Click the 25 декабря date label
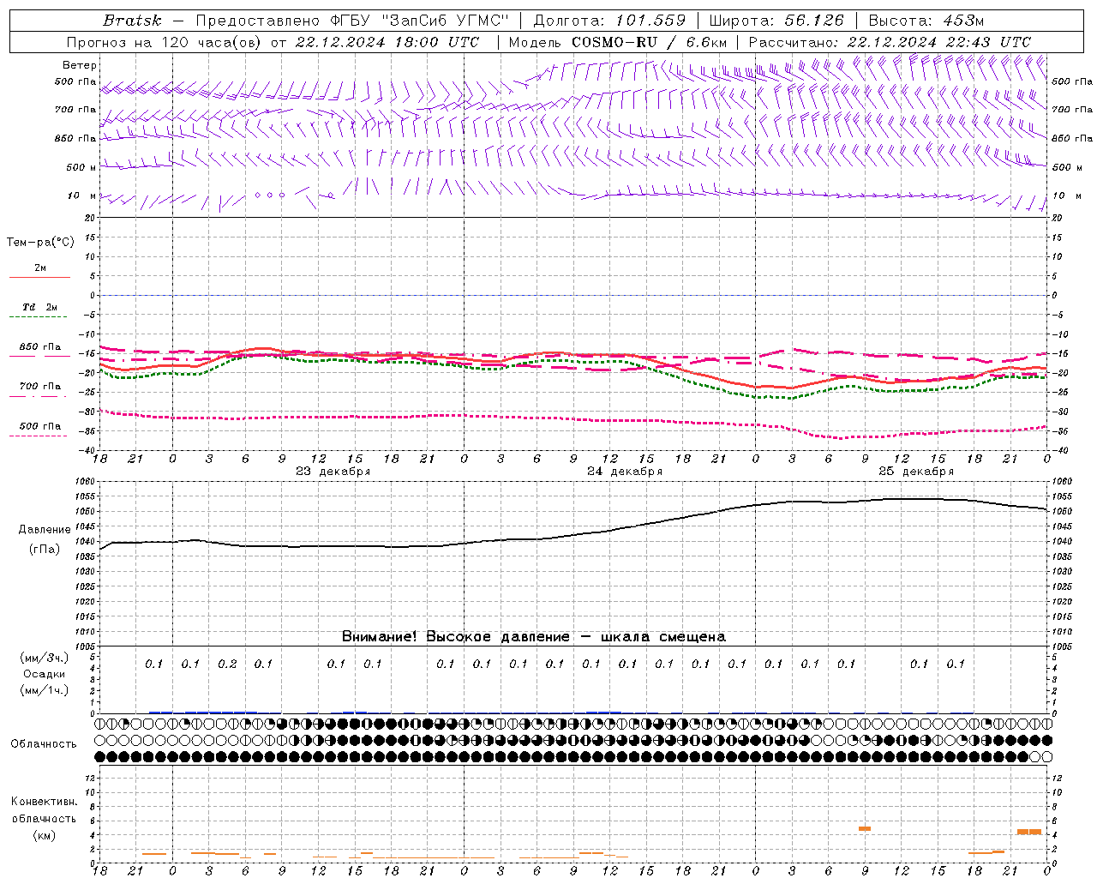 [915, 472]
